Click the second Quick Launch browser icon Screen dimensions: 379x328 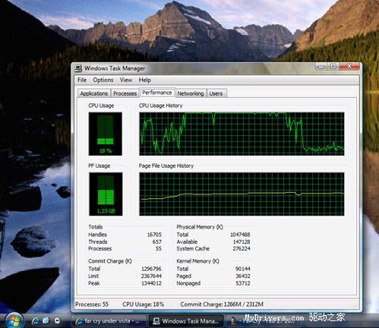(x=46, y=320)
